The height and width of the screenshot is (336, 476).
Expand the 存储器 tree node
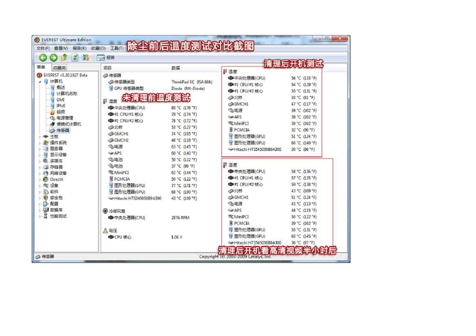pos(40,167)
